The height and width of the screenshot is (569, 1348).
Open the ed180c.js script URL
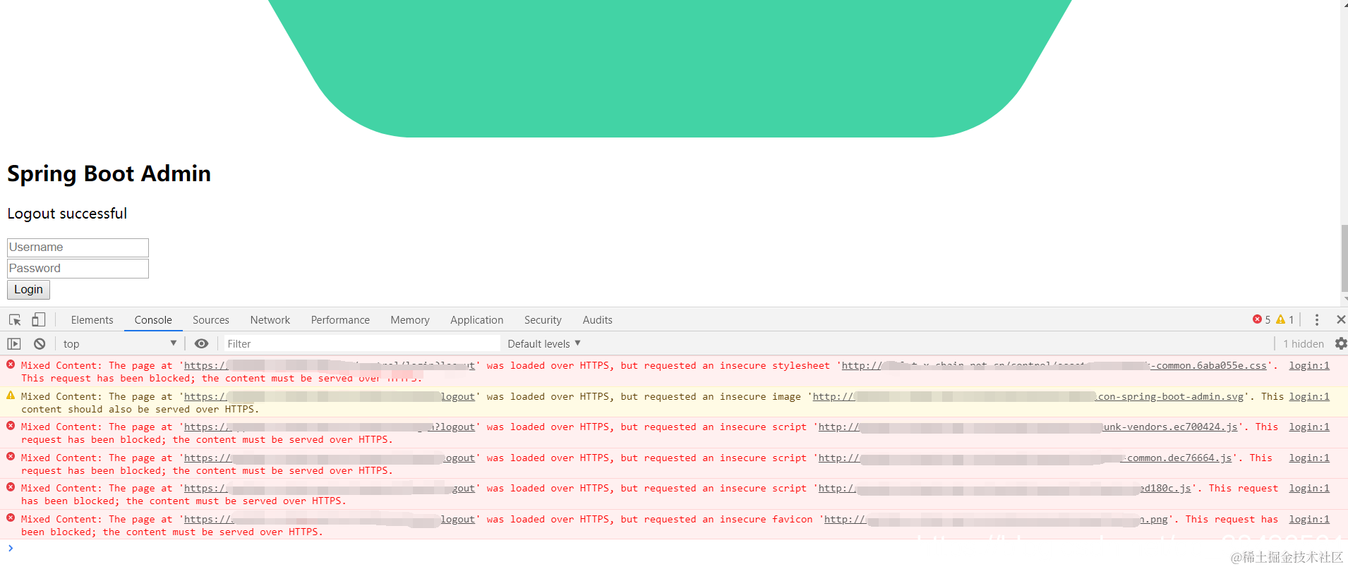(1005, 489)
